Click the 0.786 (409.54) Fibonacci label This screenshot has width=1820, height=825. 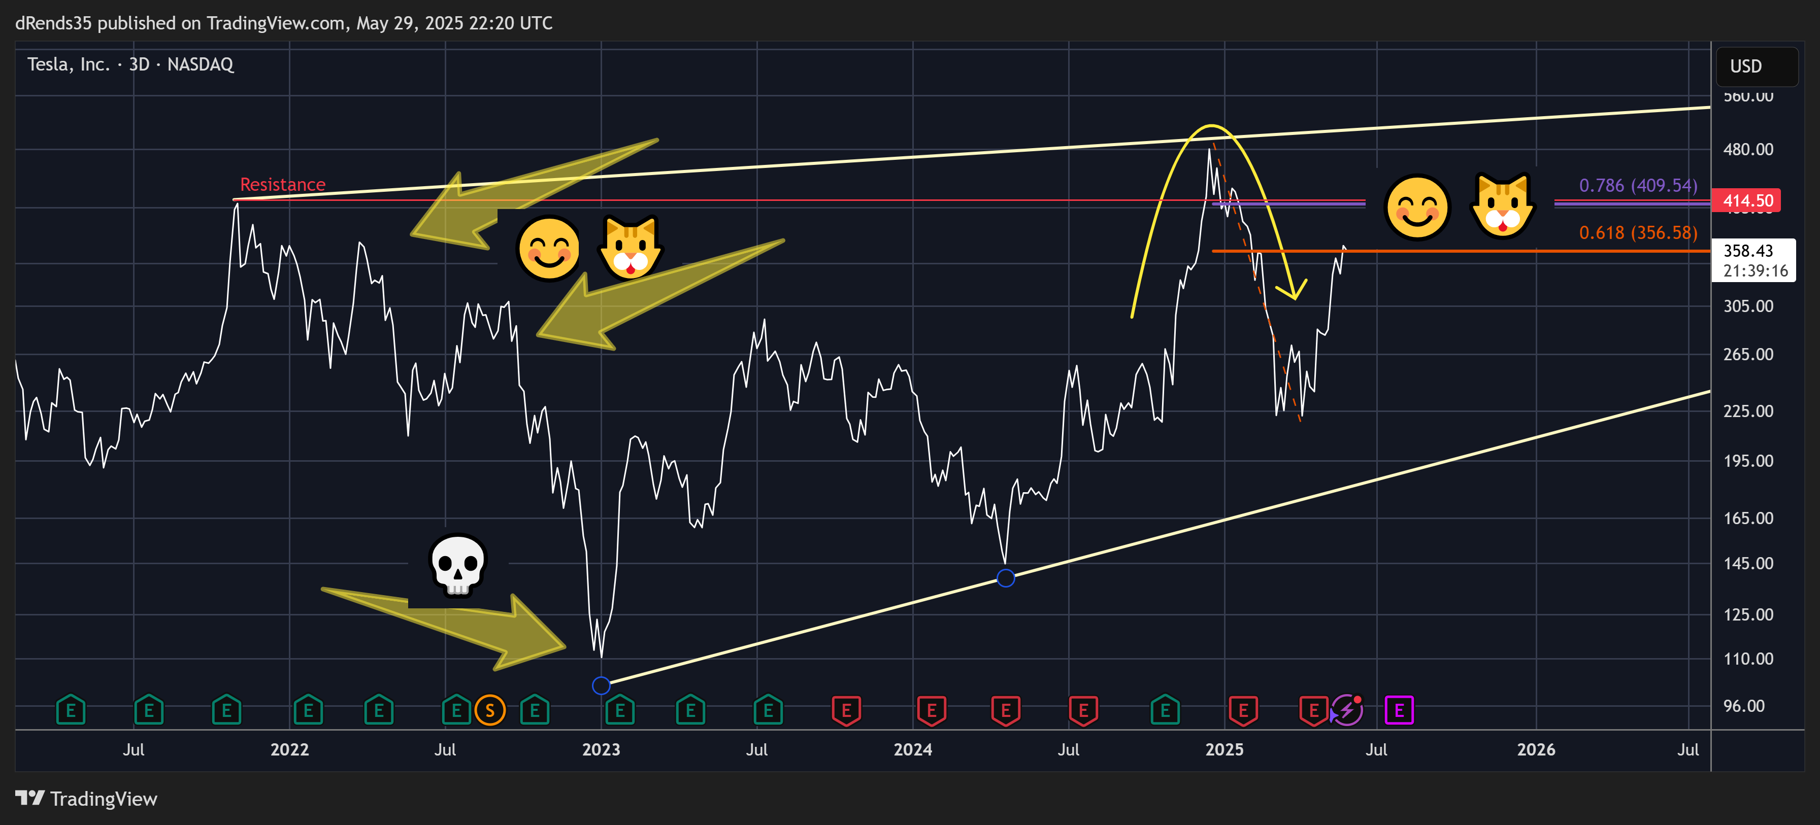pos(1638,186)
